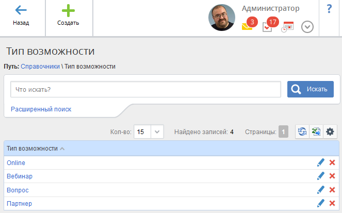Open the Кол-во 15 rows dropdown
342x213 pixels.
149,132
